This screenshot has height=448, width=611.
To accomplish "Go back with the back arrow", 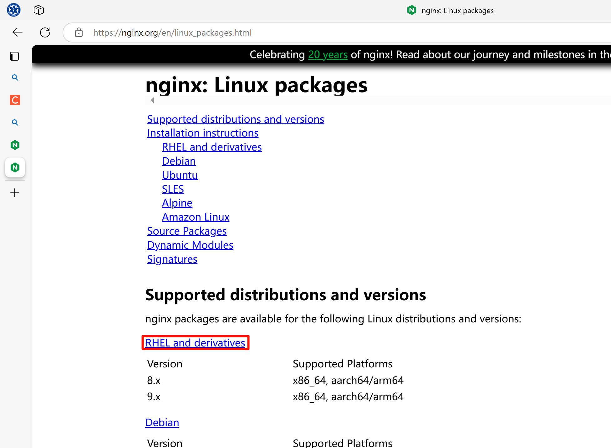I will [x=18, y=32].
